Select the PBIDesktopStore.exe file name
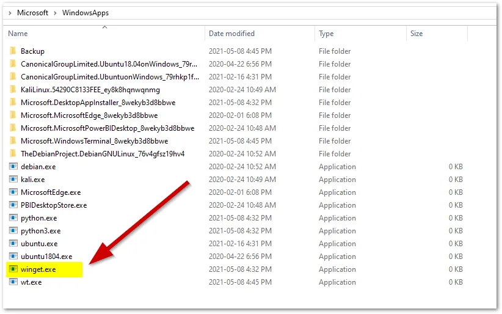The height and width of the screenshot is (314, 502). point(54,205)
